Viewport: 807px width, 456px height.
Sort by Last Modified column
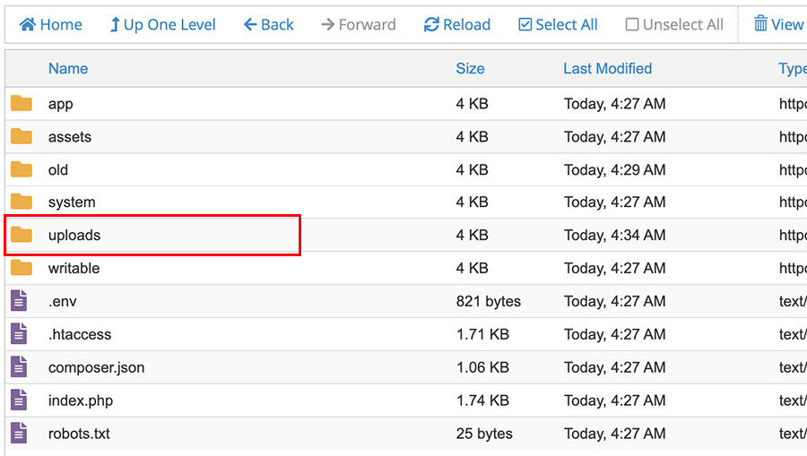tap(607, 68)
